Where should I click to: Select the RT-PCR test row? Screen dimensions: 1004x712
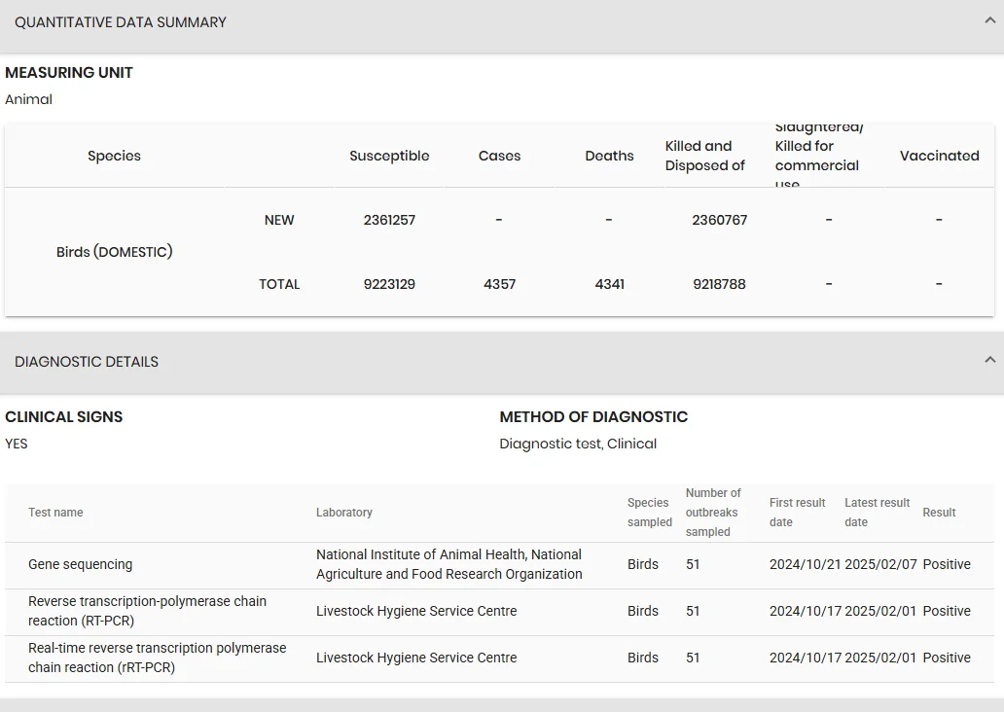pos(499,612)
